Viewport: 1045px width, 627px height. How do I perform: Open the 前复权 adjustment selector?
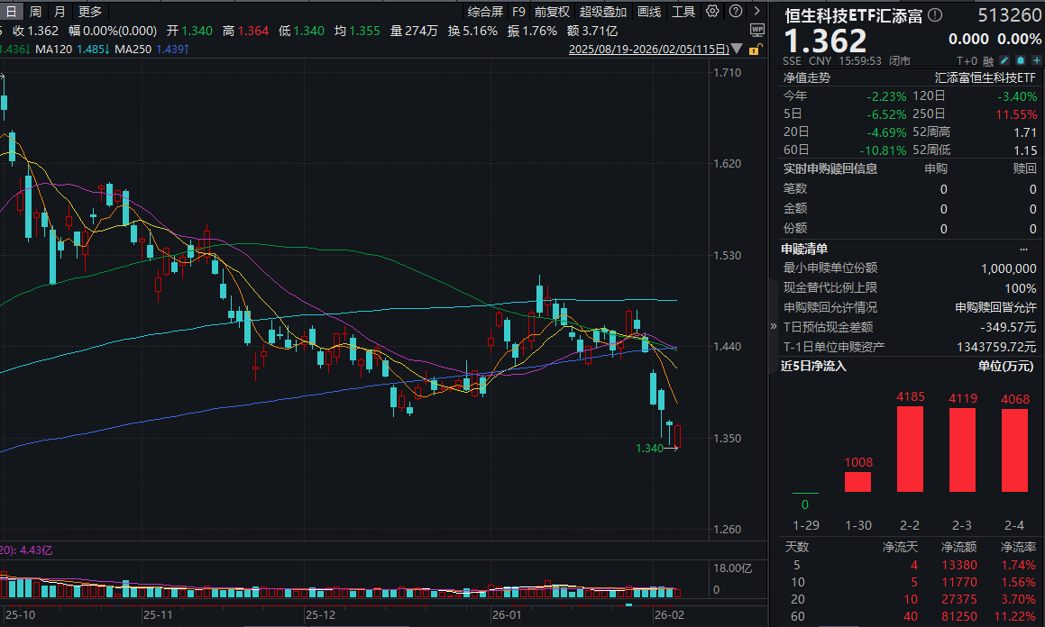pyautogui.click(x=551, y=12)
